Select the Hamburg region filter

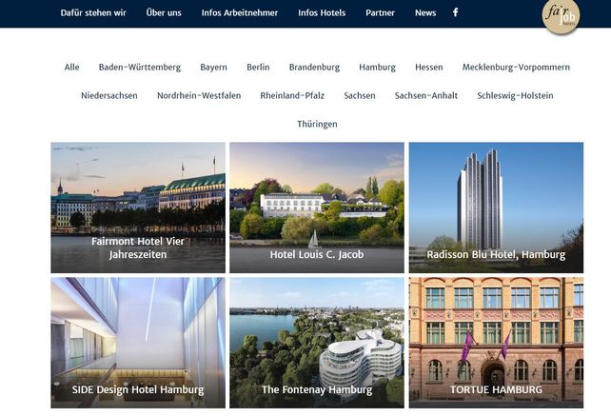tap(377, 67)
